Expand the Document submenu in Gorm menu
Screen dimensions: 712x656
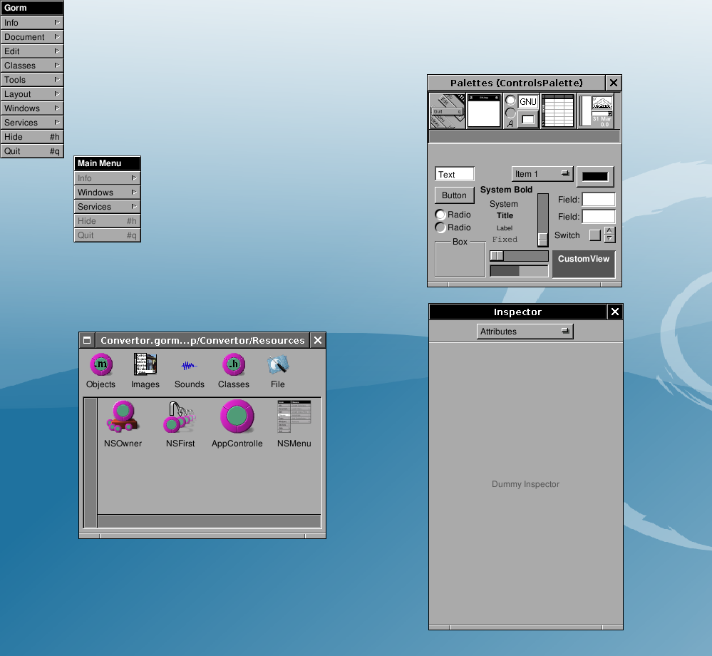coord(32,37)
